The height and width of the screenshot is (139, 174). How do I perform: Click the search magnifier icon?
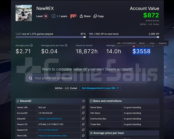pos(30,78)
